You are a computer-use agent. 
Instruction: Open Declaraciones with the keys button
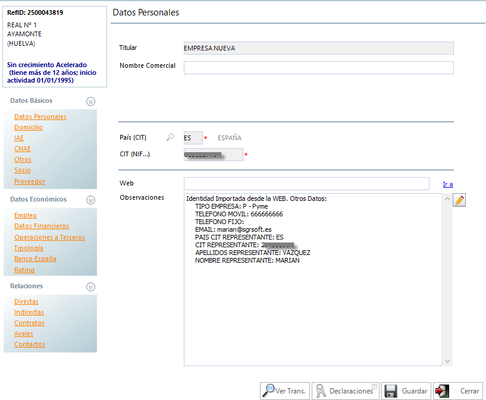pyautogui.click(x=344, y=391)
